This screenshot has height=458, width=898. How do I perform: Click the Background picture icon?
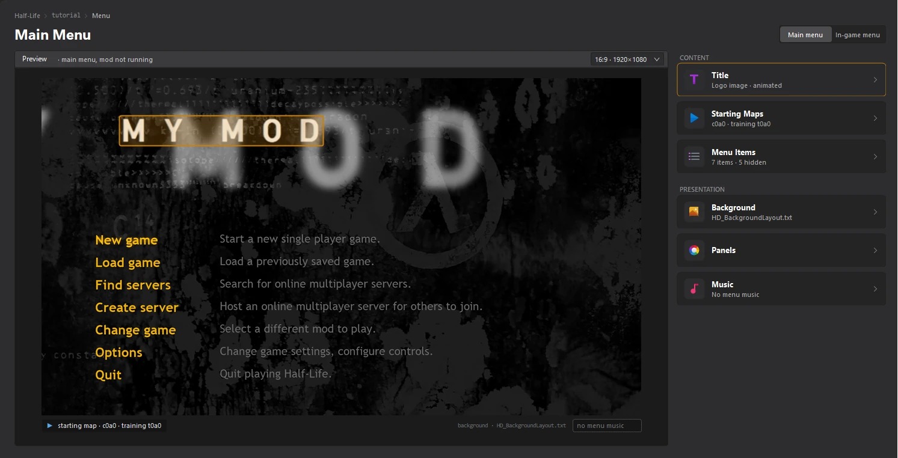click(x=694, y=212)
